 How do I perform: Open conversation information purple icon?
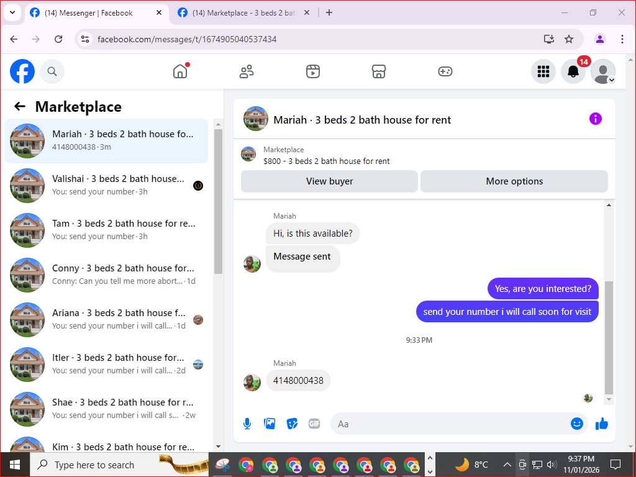pyautogui.click(x=596, y=119)
